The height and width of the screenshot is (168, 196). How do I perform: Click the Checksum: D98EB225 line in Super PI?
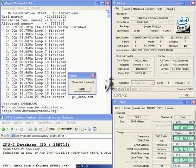(19, 104)
